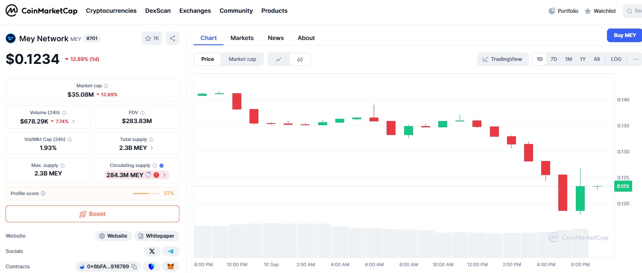
Task: Click FDV info icon
Action: click(143, 113)
